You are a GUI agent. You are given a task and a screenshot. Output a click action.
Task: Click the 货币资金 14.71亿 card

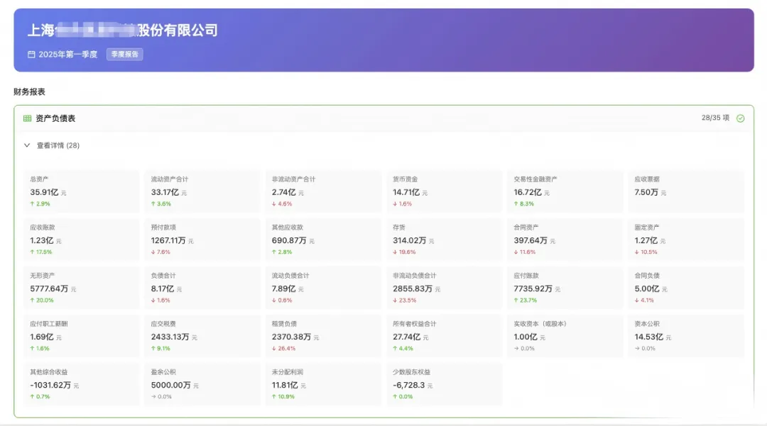(x=444, y=191)
